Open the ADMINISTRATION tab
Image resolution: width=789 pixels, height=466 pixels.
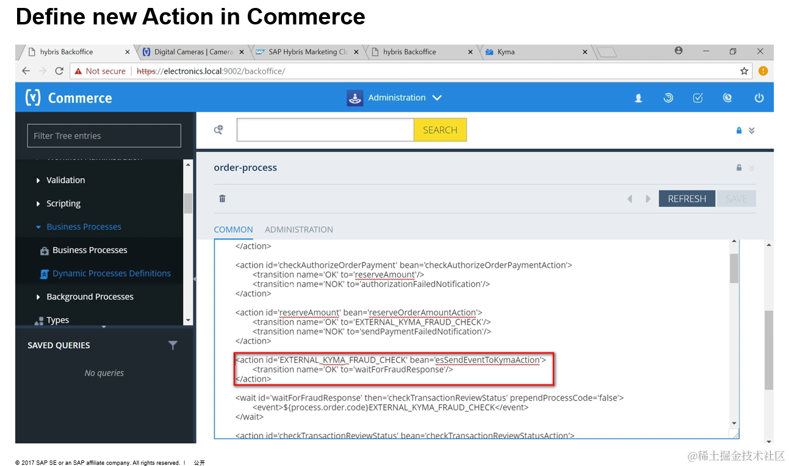[x=299, y=230]
